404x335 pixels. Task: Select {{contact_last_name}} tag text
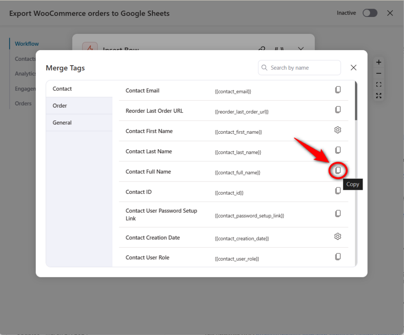pos(238,153)
